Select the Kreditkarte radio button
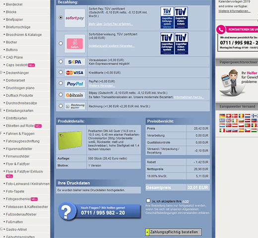This screenshot has width=258, height=238. (x=61, y=72)
